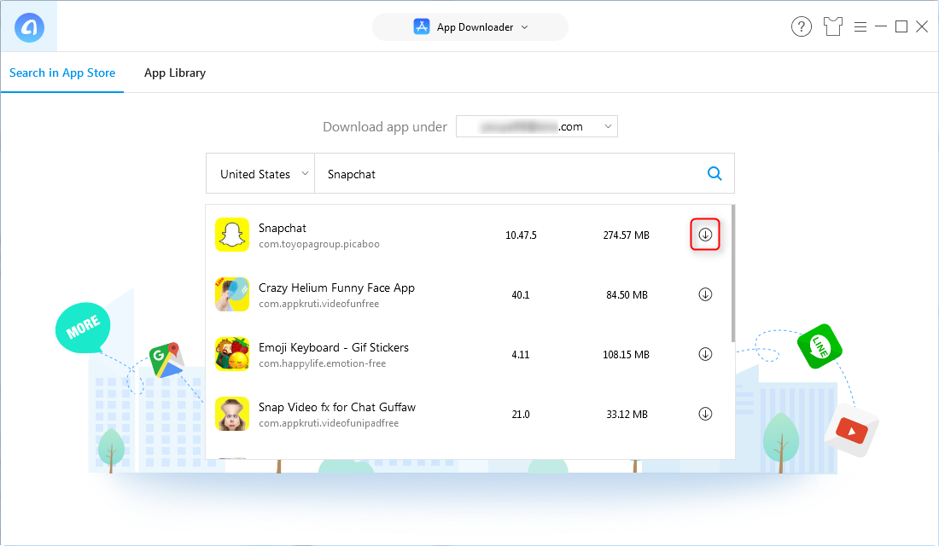This screenshot has height=546, width=939.
Task: Maximize the window
Action: (x=901, y=26)
